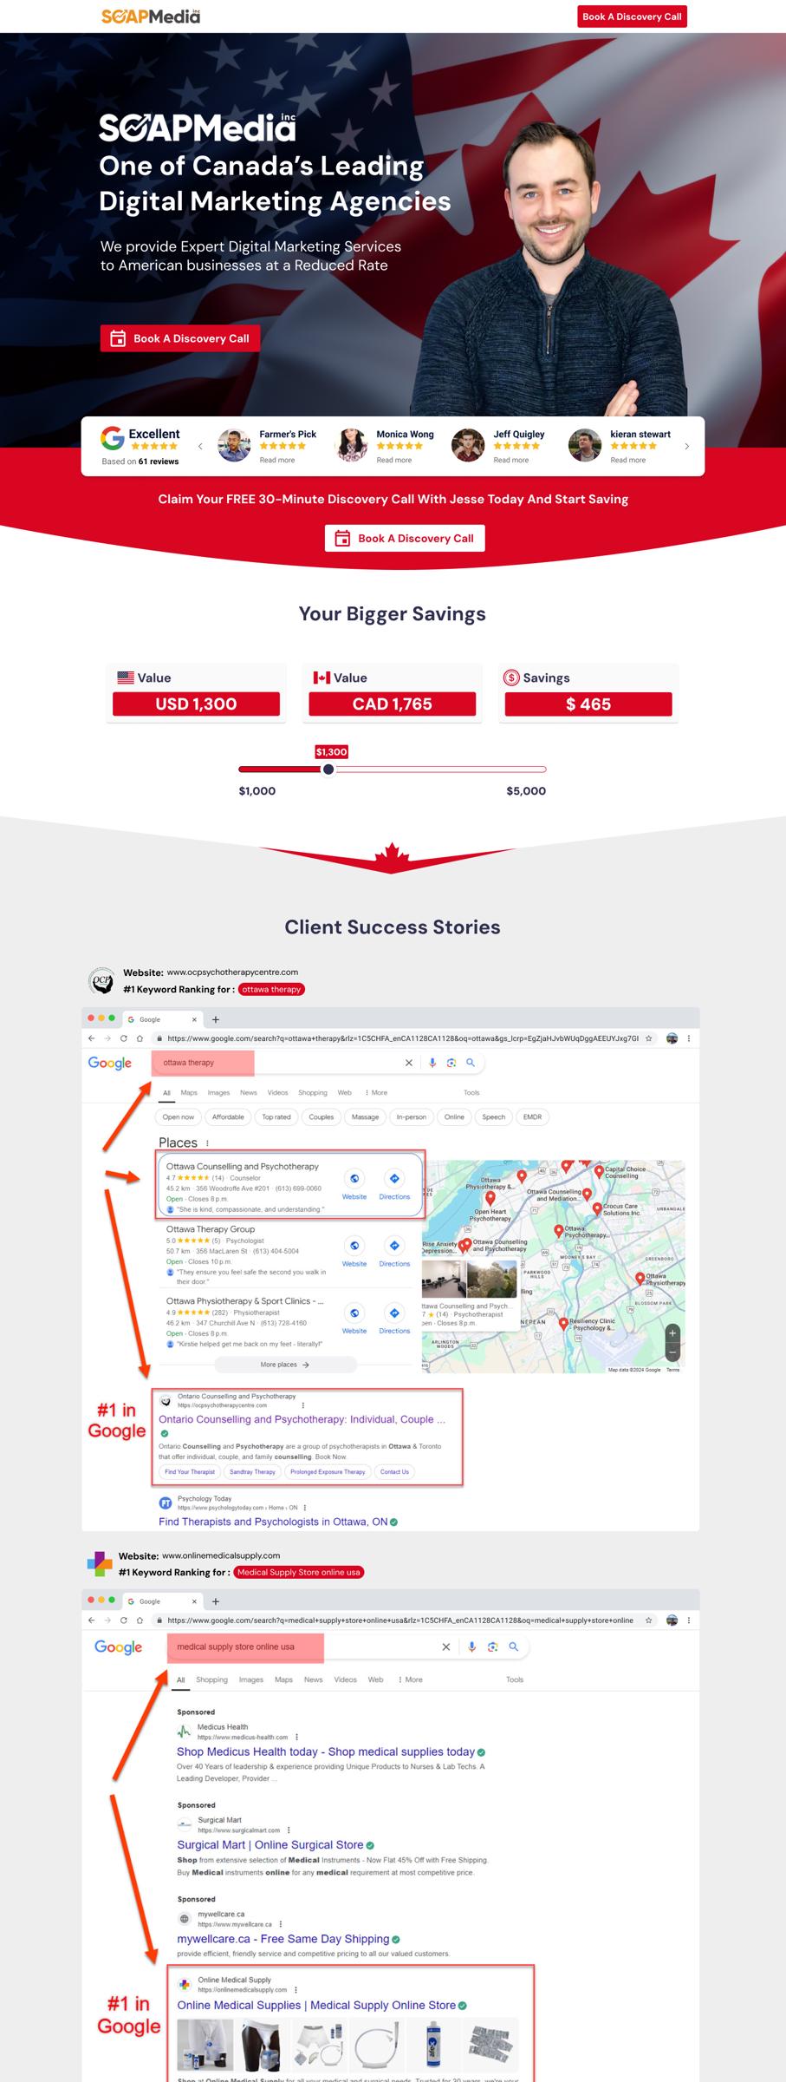Click Read more under Farmer's Pick
786x2082 pixels.
click(277, 461)
